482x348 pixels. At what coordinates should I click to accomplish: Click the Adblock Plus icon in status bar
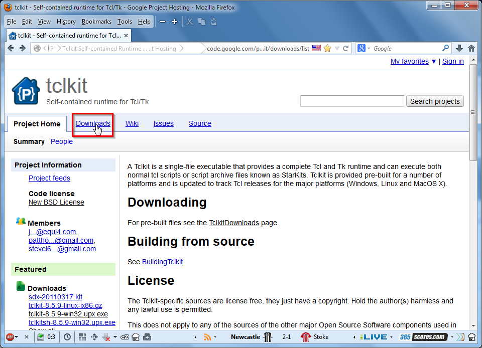click(10, 337)
